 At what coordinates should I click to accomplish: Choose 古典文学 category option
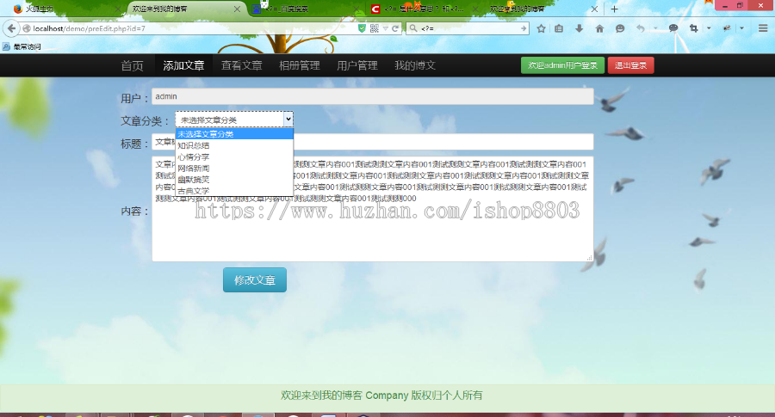235,191
